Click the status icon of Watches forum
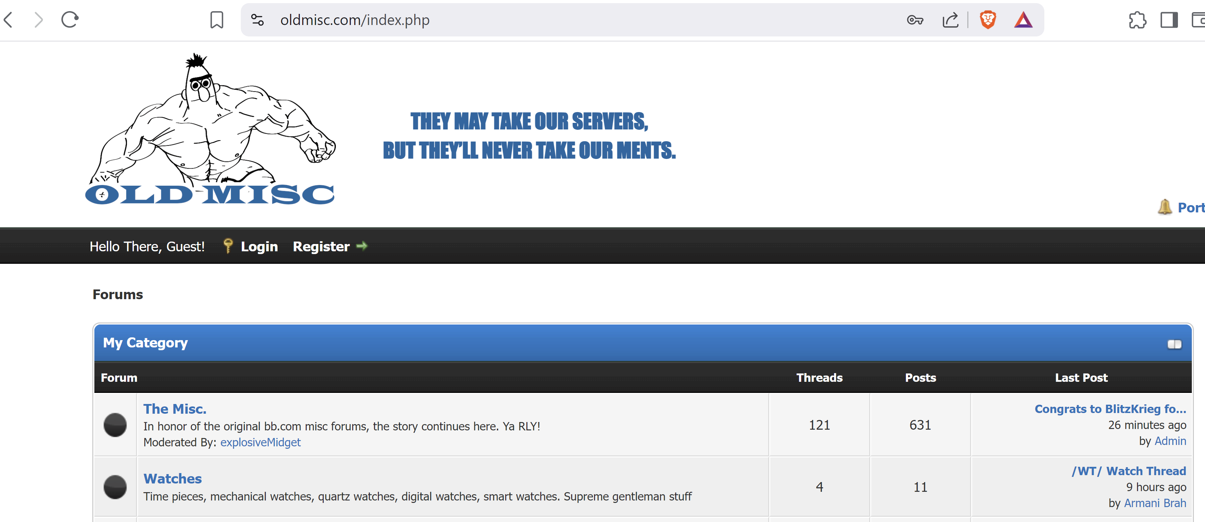Screen dimensions: 1205x522 coord(115,487)
